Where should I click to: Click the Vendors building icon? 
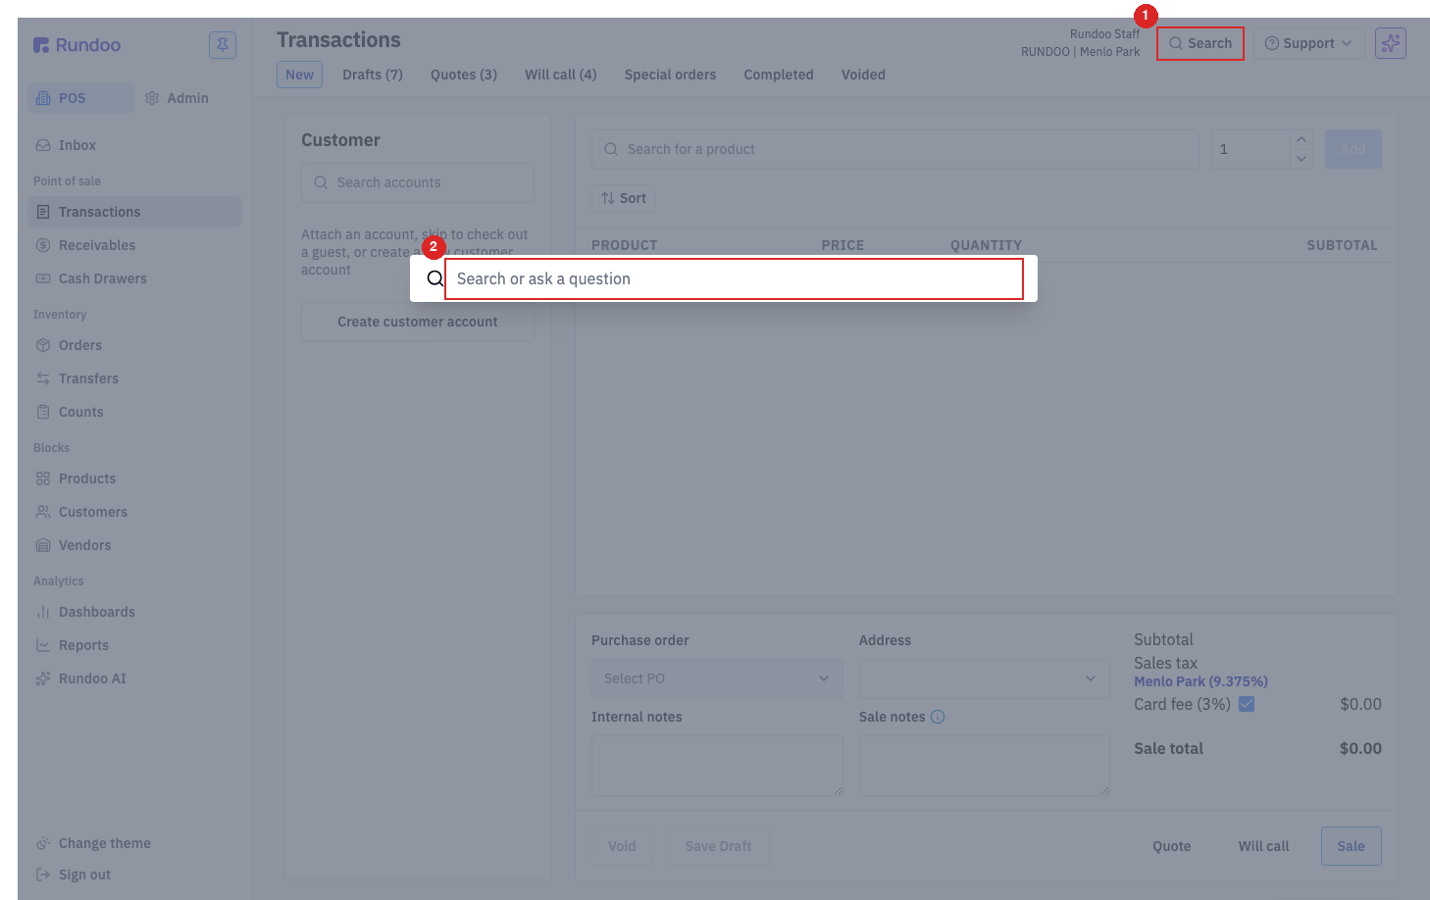pyautogui.click(x=43, y=545)
